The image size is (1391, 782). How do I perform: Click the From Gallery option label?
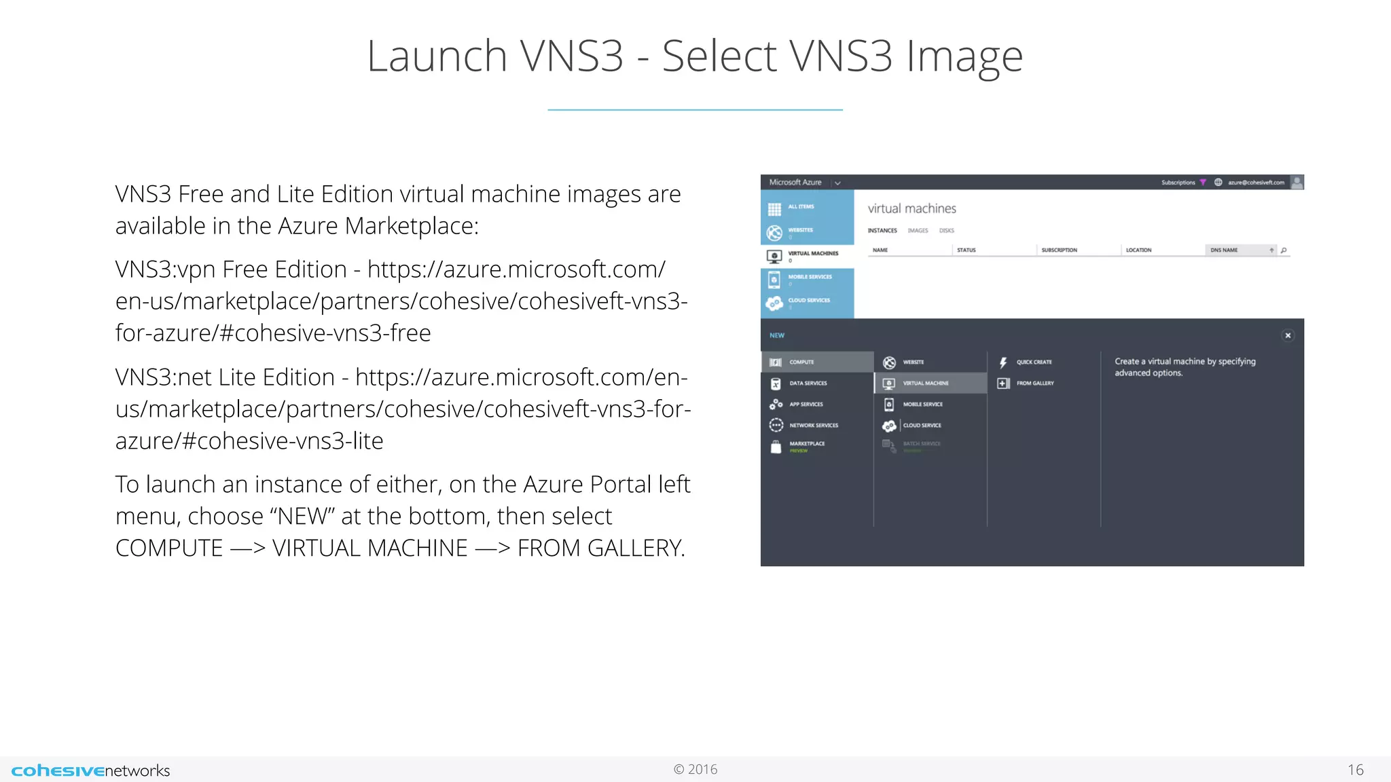[1035, 384]
